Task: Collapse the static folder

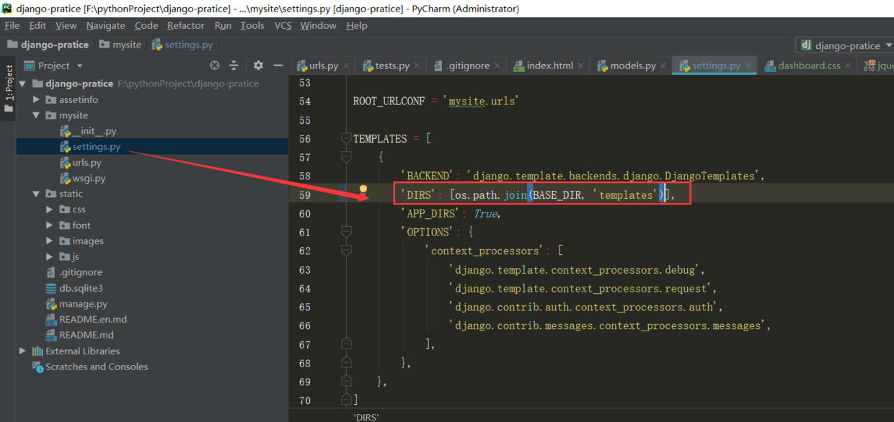Action: tap(36, 194)
